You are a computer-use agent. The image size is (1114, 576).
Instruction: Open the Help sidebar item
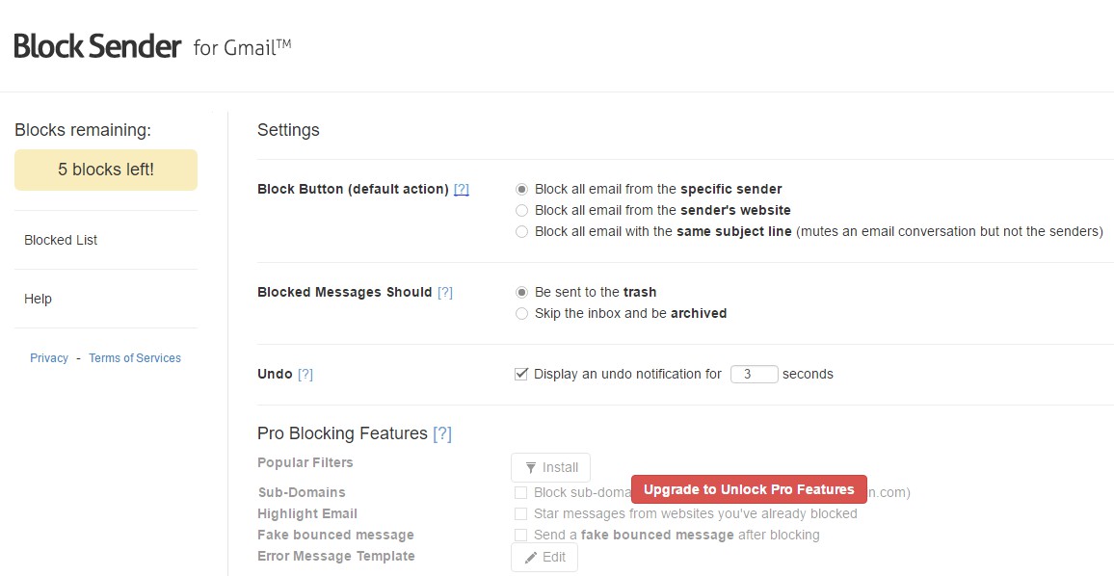tap(39, 299)
